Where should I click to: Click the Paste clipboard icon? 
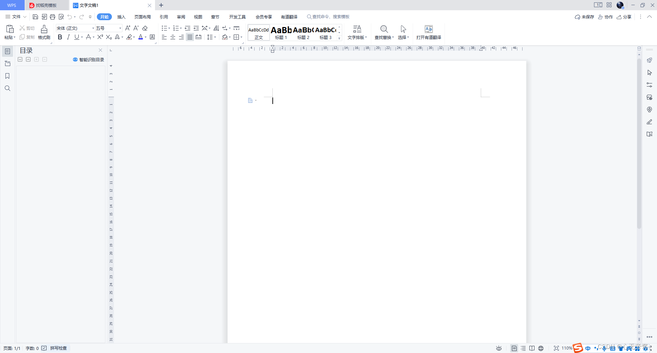pos(10,29)
